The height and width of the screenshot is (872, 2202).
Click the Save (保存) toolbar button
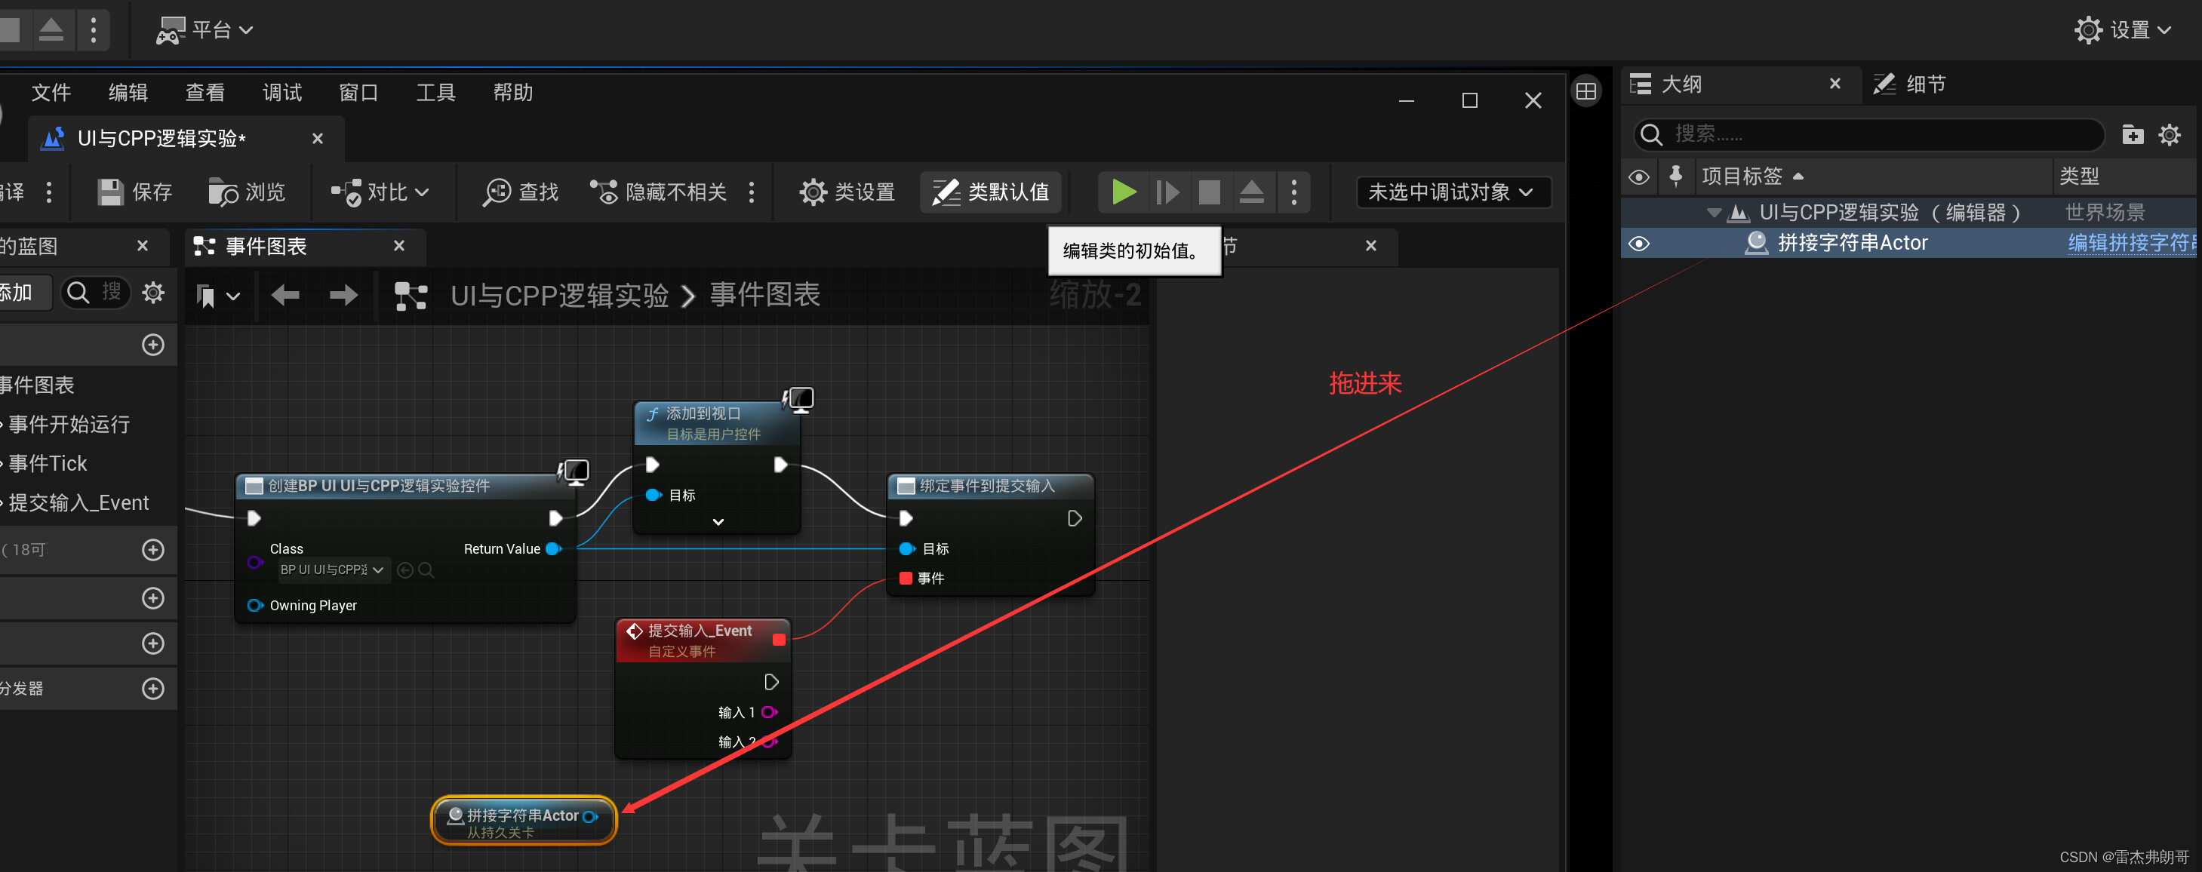click(135, 192)
